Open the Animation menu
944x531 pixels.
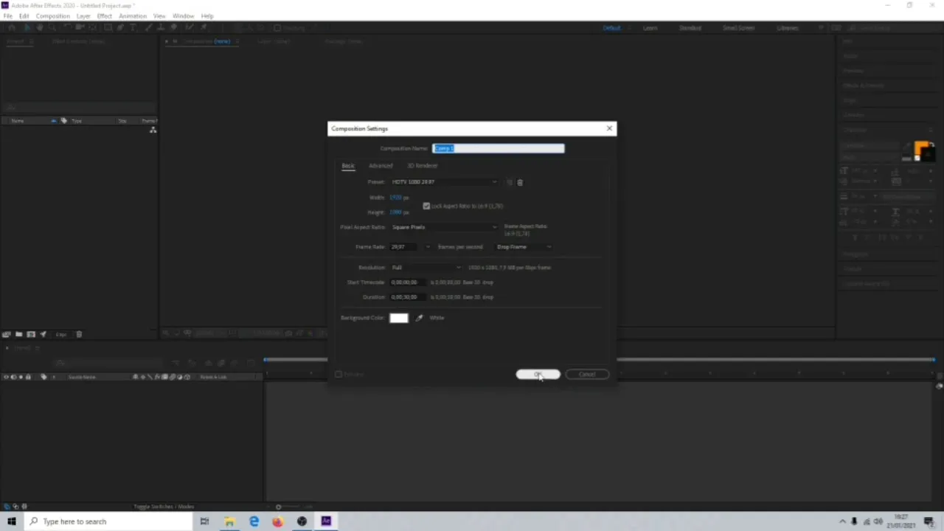click(x=133, y=15)
